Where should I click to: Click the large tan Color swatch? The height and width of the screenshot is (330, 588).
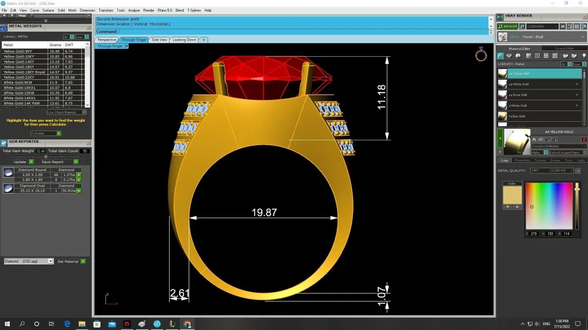pyautogui.click(x=512, y=195)
